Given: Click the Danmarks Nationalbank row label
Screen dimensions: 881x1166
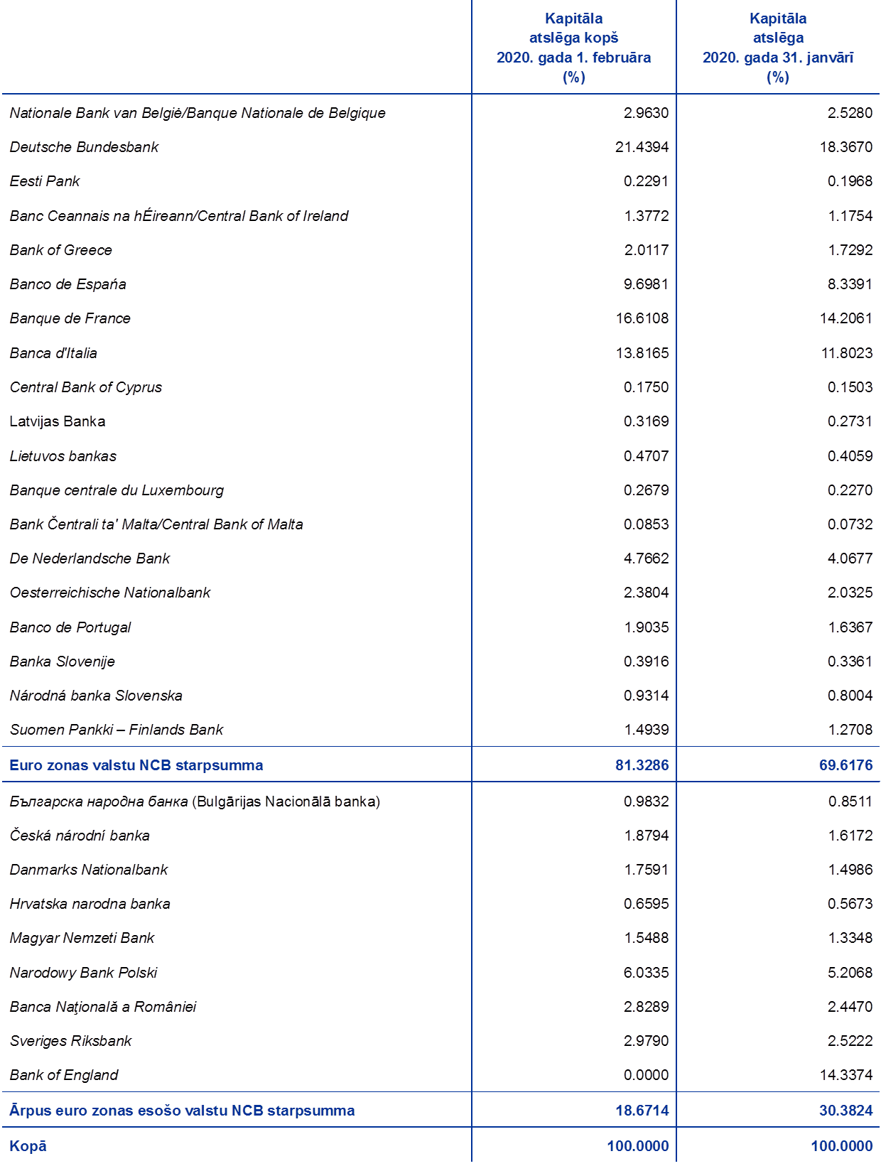Looking at the screenshot, I should 89,870.
